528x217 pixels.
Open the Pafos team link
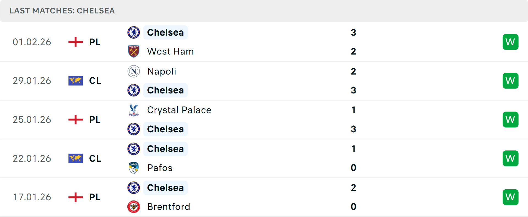pyautogui.click(x=160, y=168)
